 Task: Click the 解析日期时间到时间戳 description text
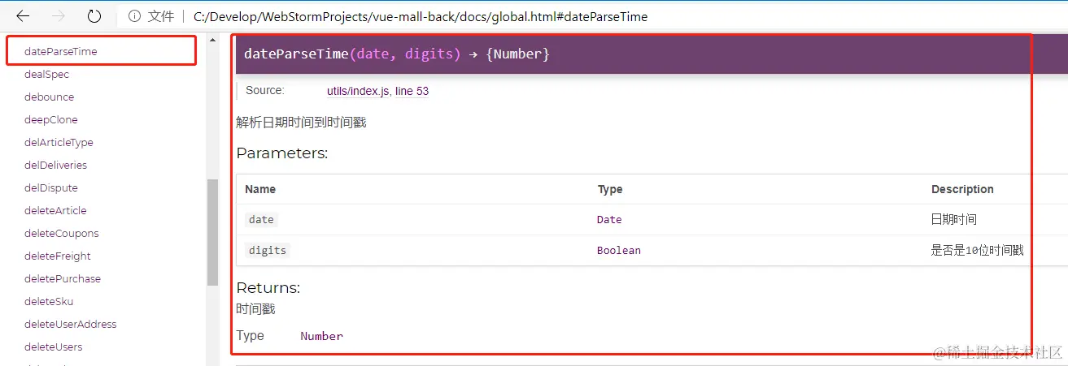click(302, 123)
